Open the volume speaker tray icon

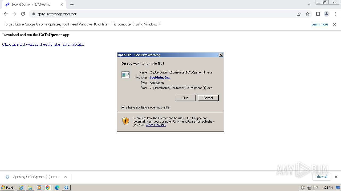[x=303, y=188]
